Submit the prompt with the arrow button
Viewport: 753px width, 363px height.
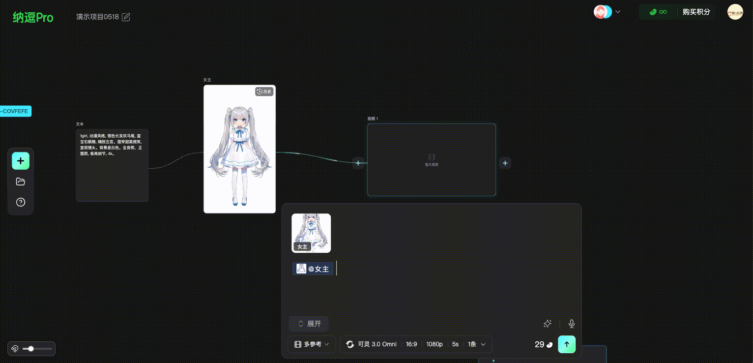567,344
